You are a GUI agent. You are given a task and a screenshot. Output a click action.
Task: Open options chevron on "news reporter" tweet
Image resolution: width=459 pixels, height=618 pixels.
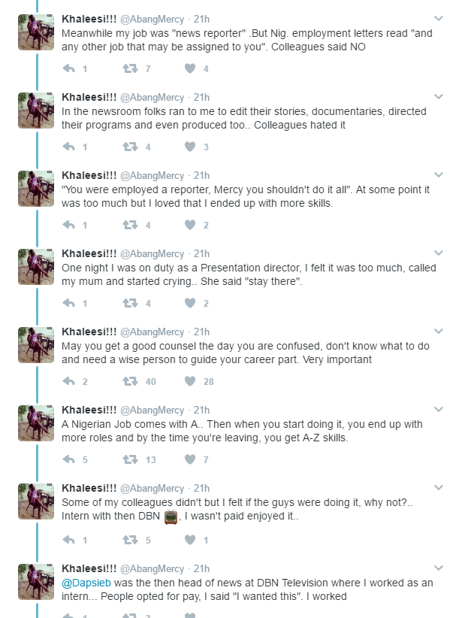click(x=439, y=18)
